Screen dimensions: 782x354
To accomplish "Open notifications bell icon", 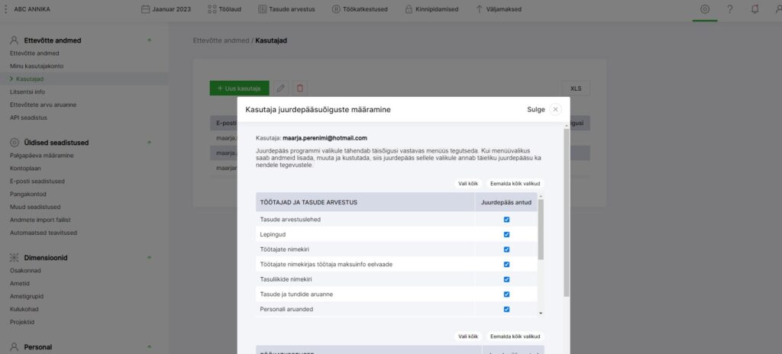I will [x=755, y=9].
